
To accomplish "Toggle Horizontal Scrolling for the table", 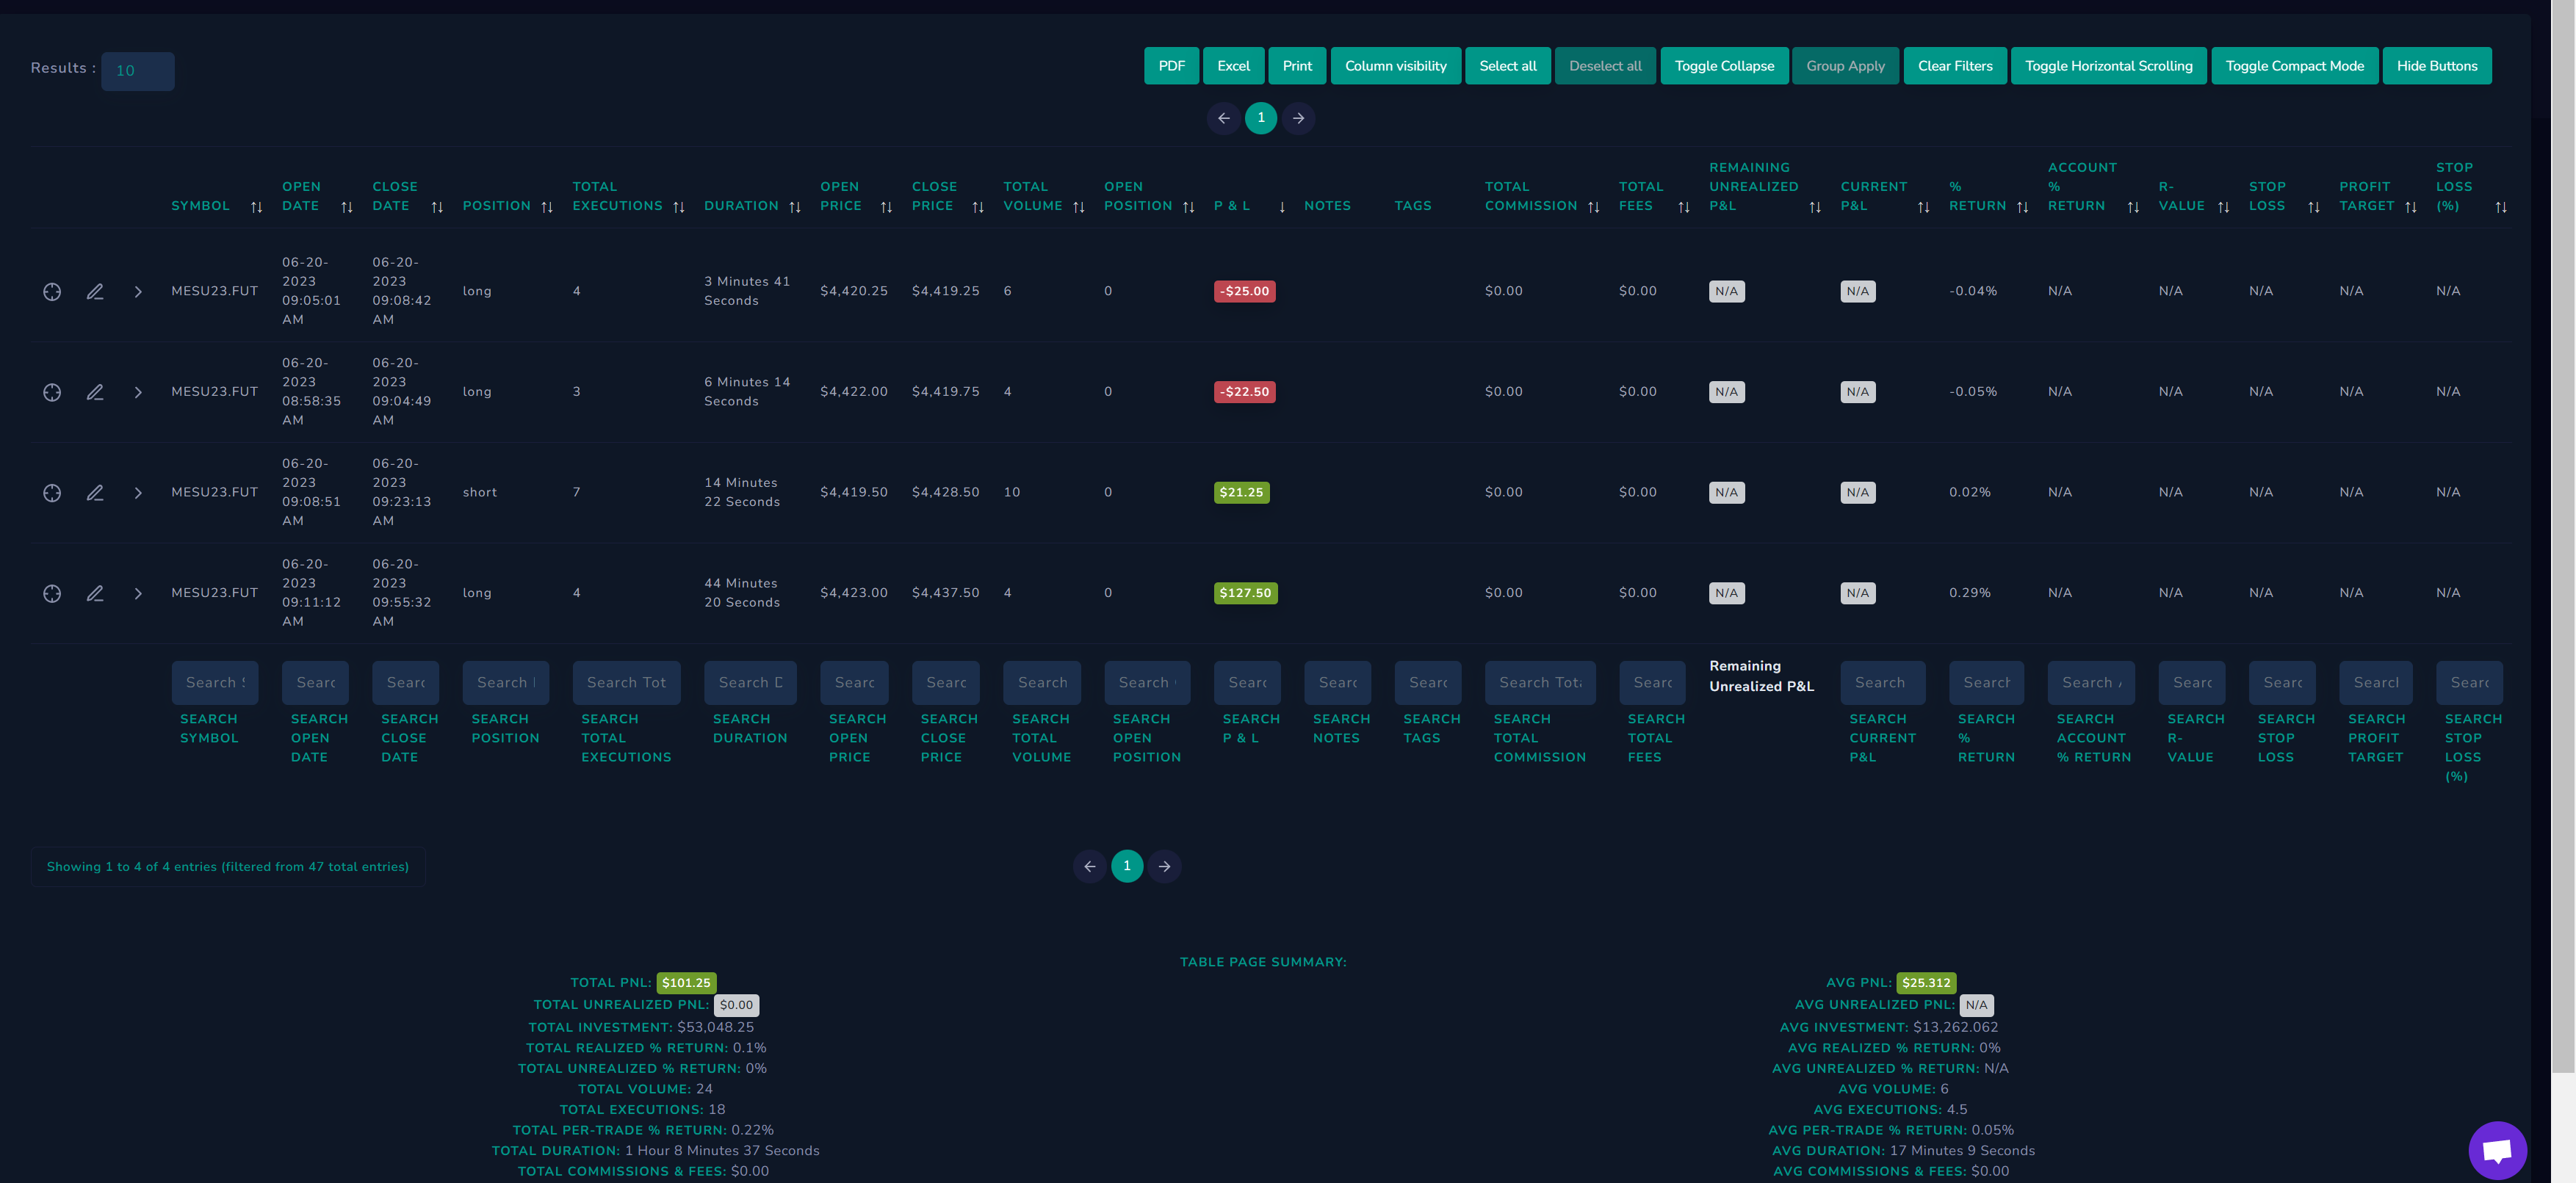I will click(2108, 66).
